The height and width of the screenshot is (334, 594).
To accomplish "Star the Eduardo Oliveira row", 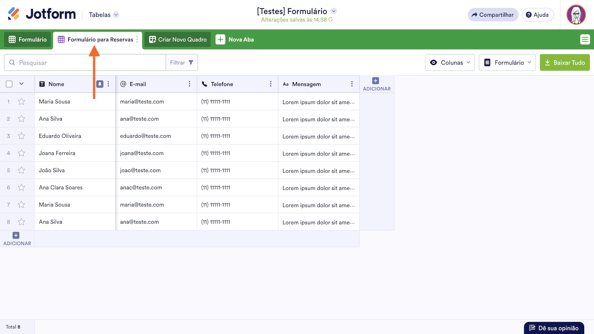I will point(21,136).
